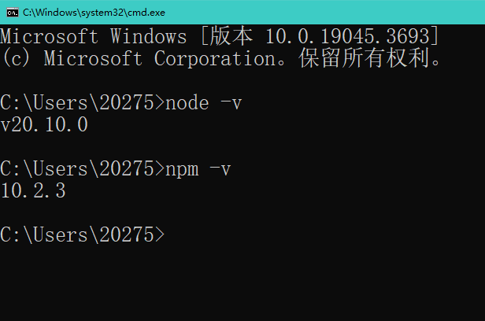The image size is (485, 321).
Task: Click the prompt path before node -v
Action: pos(82,103)
